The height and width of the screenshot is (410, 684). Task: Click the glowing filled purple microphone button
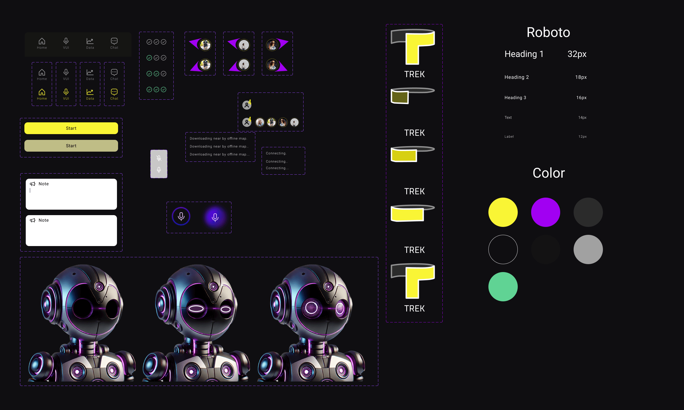[215, 217]
